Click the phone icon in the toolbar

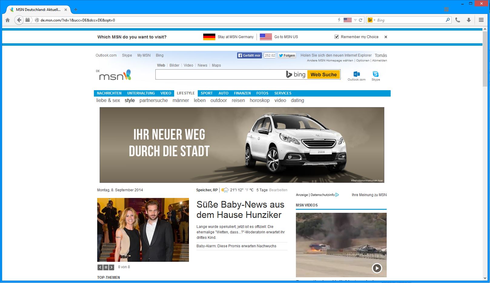(x=458, y=20)
